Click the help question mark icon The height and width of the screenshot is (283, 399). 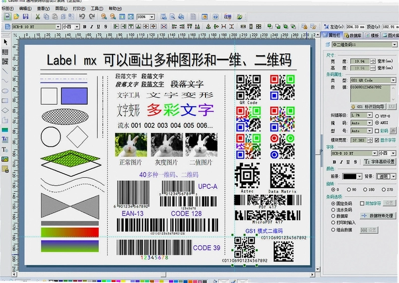click(216, 17)
